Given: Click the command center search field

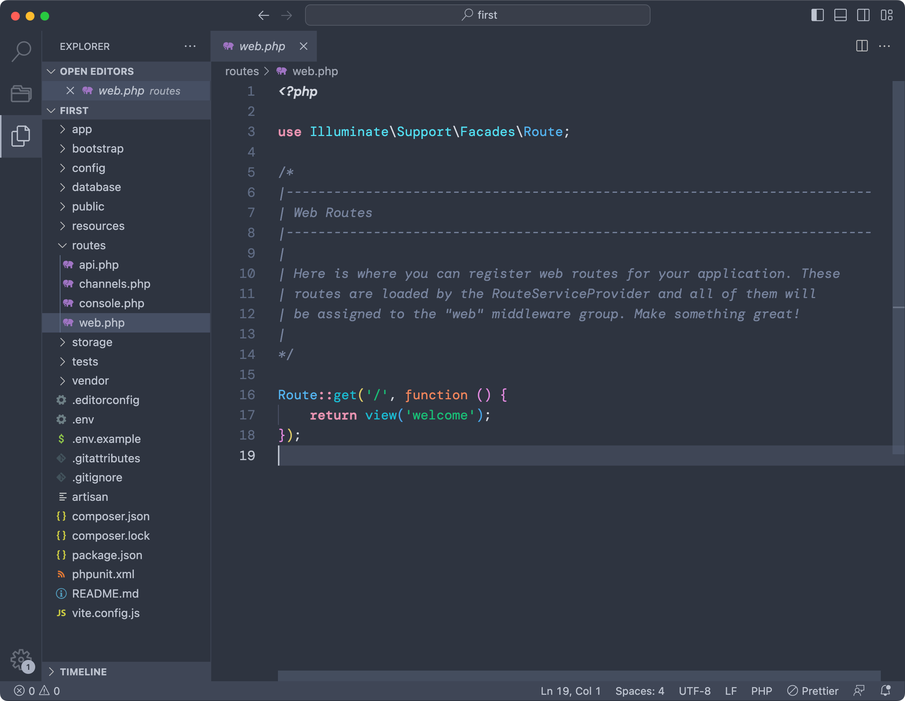Looking at the screenshot, I should tap(477, 15).
